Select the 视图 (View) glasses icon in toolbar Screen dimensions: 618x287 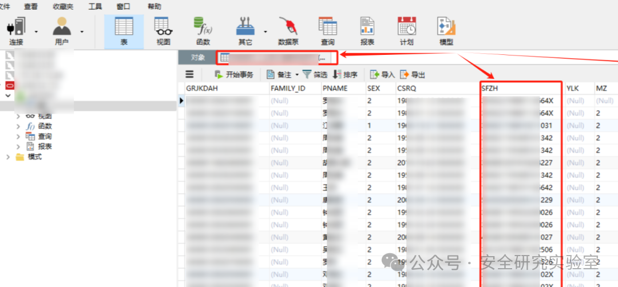tap(163, 26)
